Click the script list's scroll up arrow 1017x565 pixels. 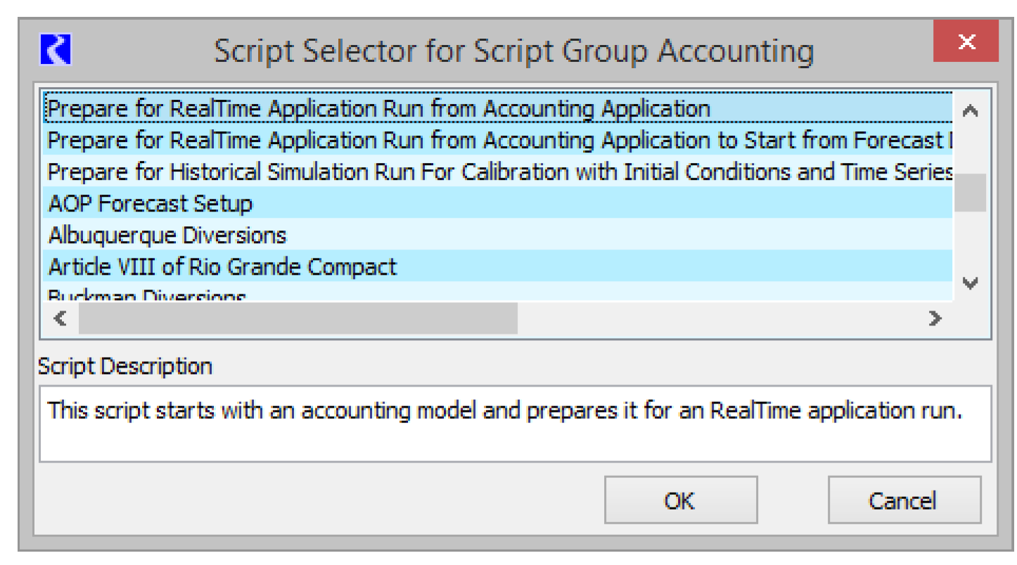click(970, 111)
